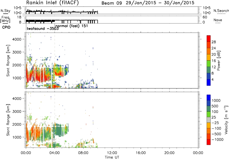Click the date range '29/Jan/2015 – 30/Jan/2015'
Screen dimensions: 229x159
[x=160, y=3]
